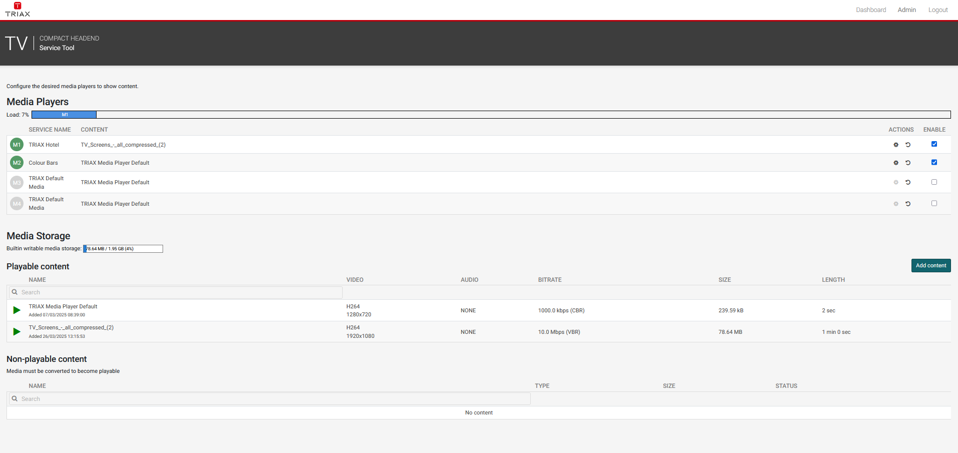This screenshot has height=453, width=958.
Task: Play TRIAX Media Player Default preview
Action: tap(17, 310)
